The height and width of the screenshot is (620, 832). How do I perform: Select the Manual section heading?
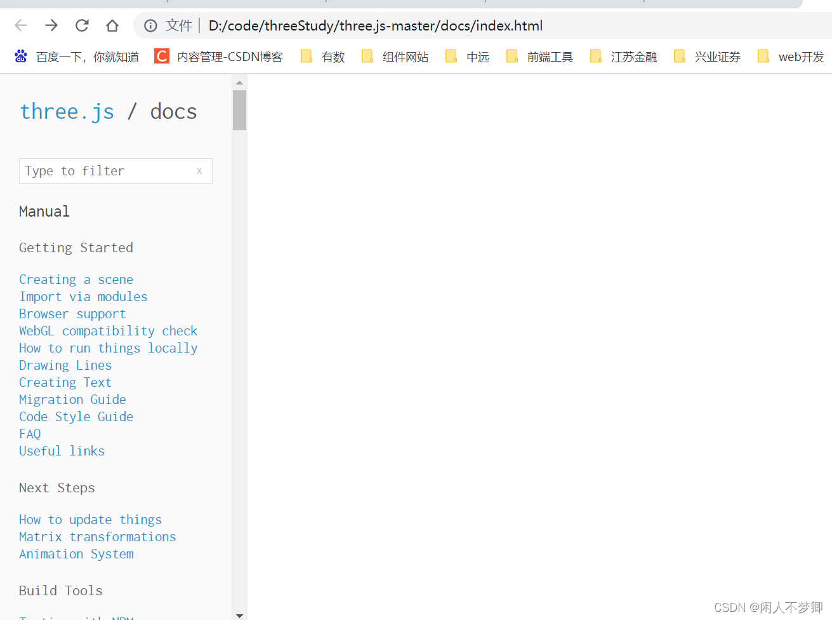click(x=44, y=212)
